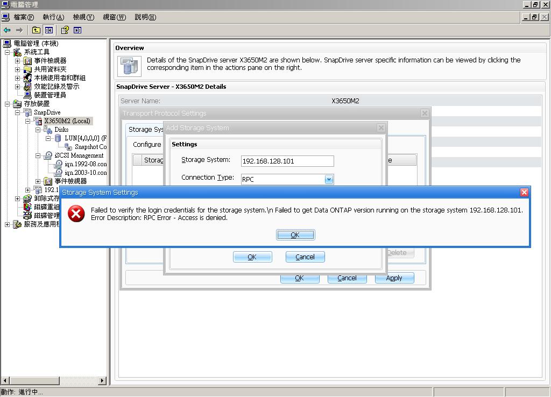This screenshot has height=397, width=551.
Task: Toggle the Show/Hide action pane icon
Action: point(77,30)
